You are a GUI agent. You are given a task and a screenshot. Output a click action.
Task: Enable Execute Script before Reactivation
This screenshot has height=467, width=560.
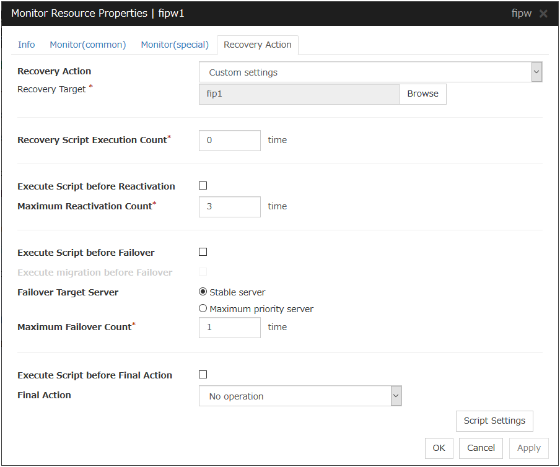203,186
